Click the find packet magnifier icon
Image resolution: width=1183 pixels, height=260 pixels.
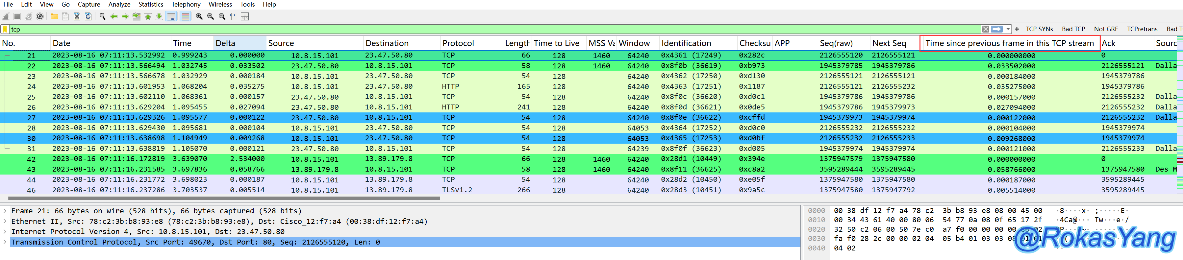[102, 16]
